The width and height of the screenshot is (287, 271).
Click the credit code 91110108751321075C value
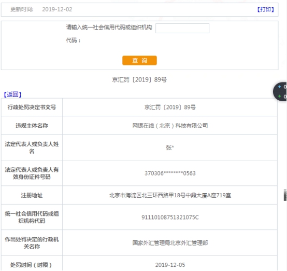(x=170, y=217)
